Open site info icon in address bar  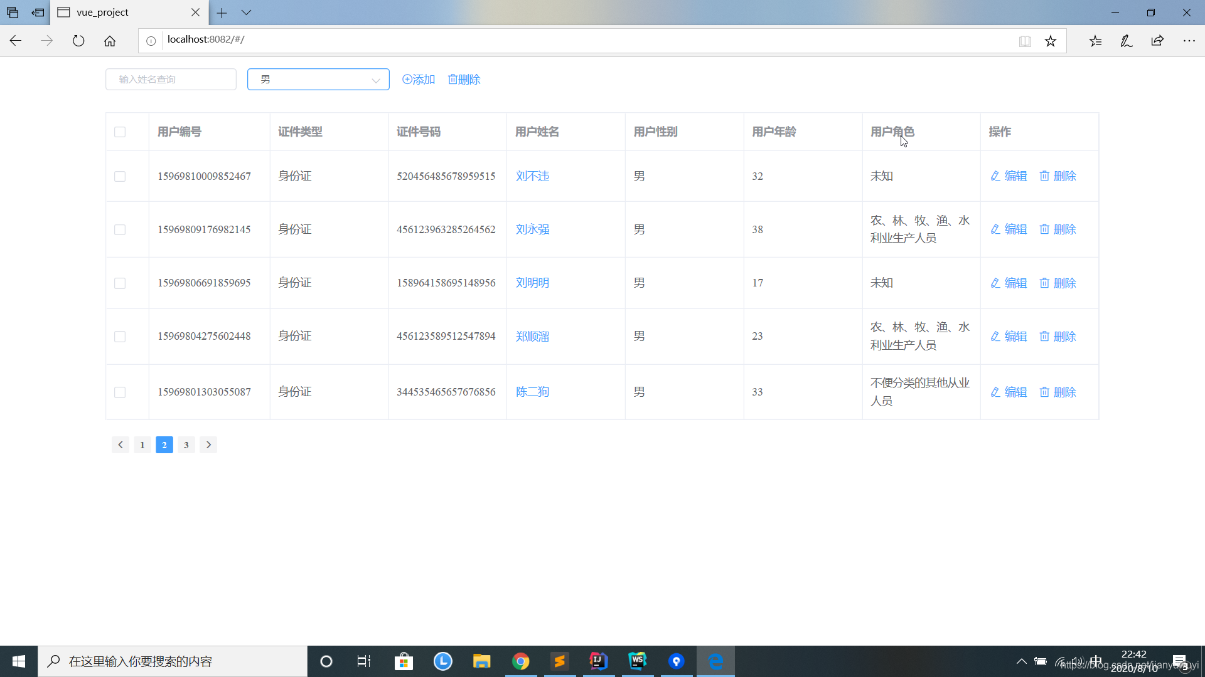151,41
